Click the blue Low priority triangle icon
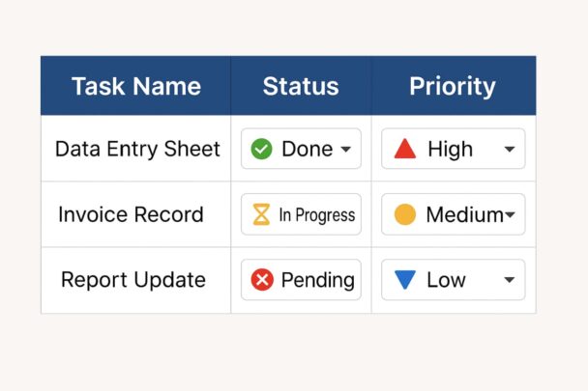The width and height of the screenshot is (588, 391). click(x=405, y=280)
